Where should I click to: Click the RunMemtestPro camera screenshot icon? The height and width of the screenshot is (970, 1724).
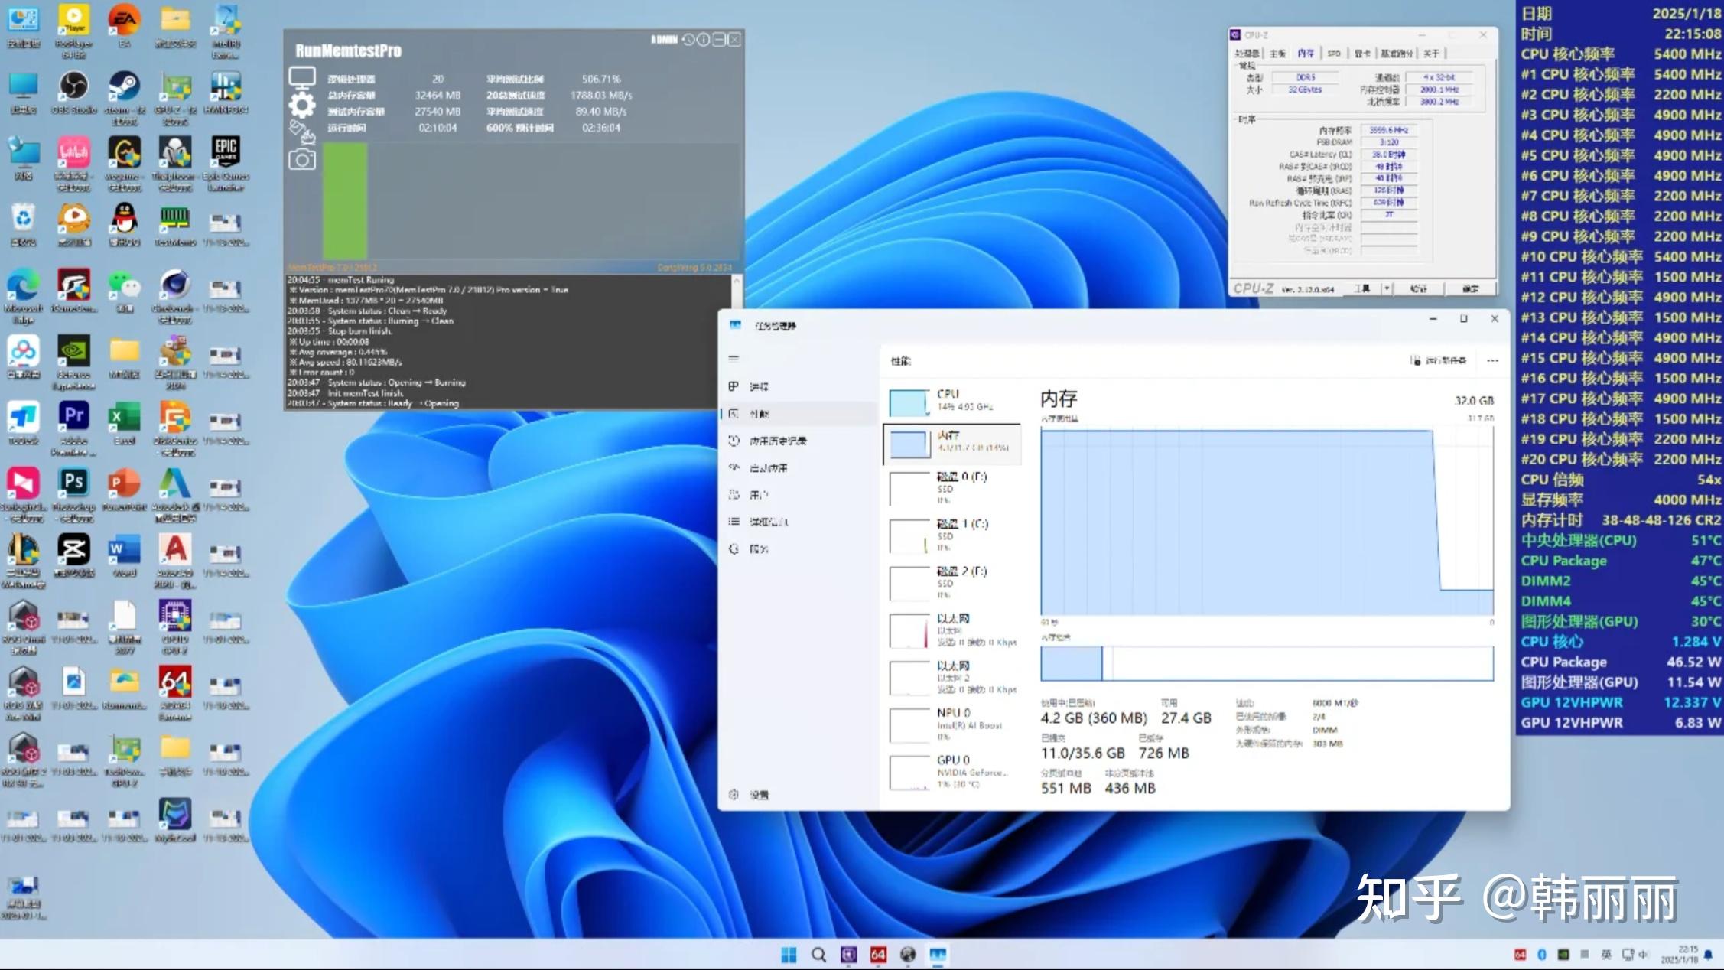tap(302, 159)
